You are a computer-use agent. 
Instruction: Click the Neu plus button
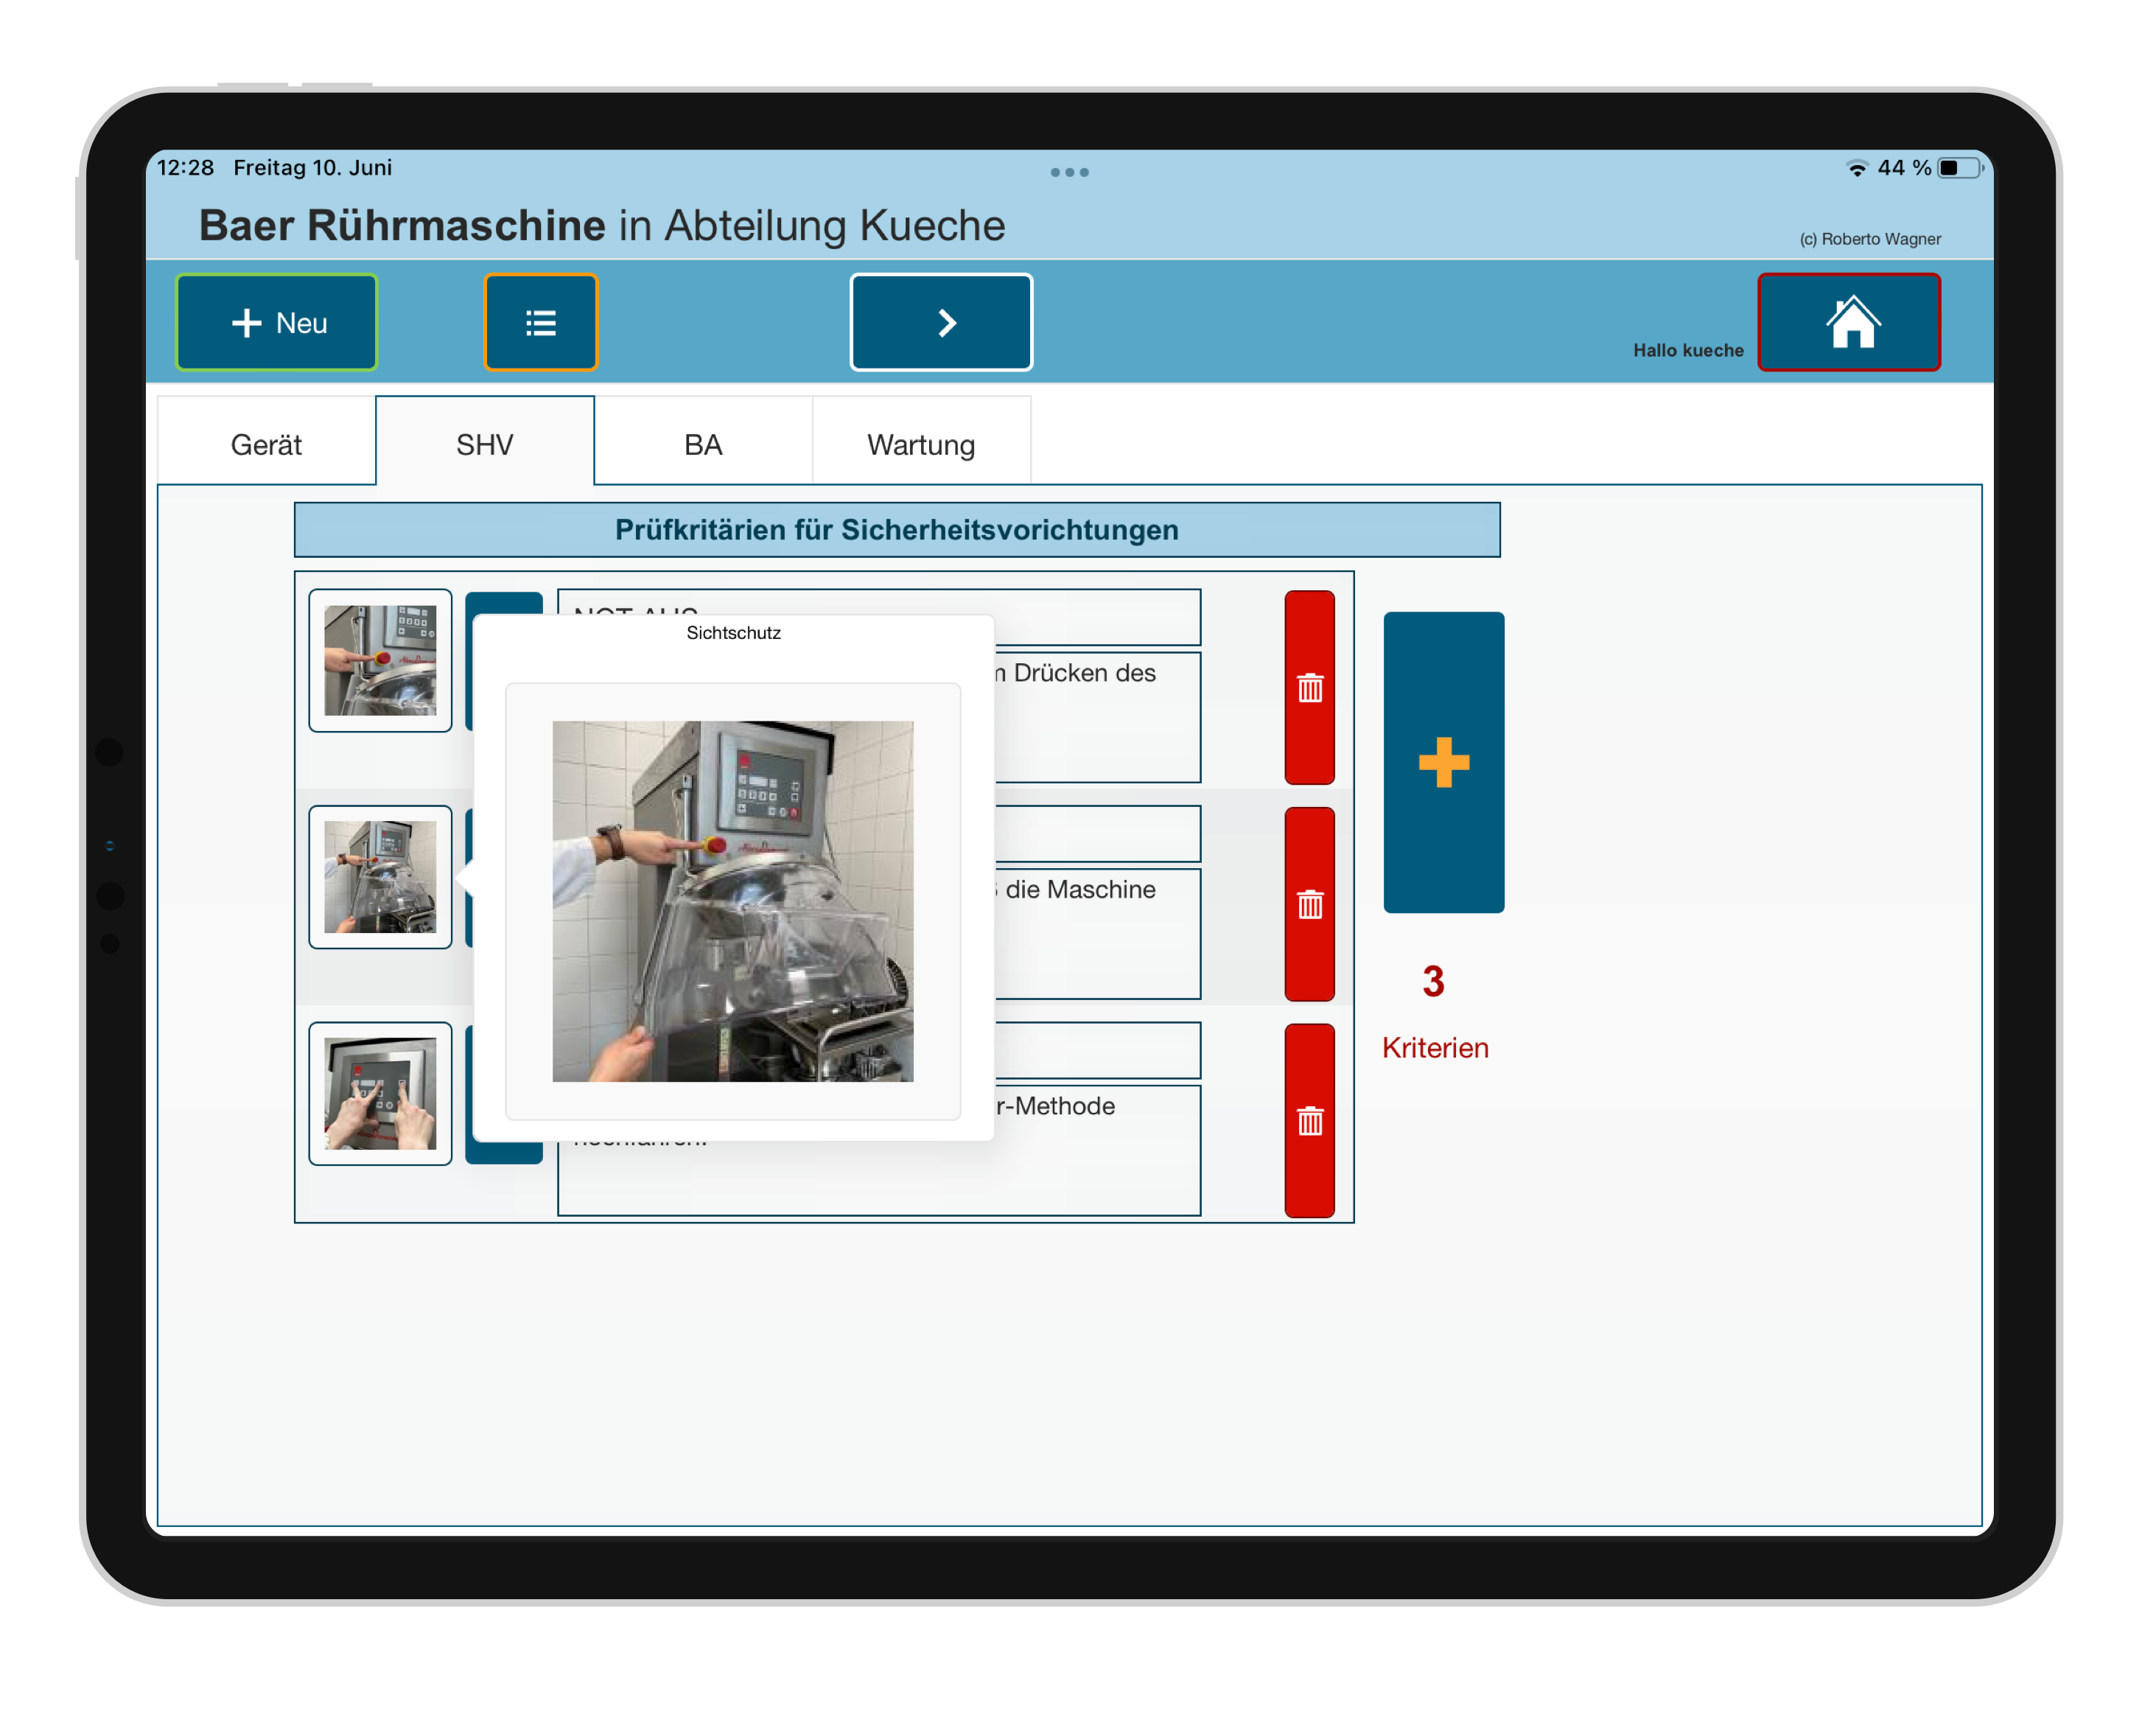(277, 322)
